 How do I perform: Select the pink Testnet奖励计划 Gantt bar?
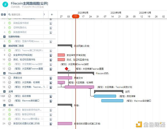pos(79,87)
